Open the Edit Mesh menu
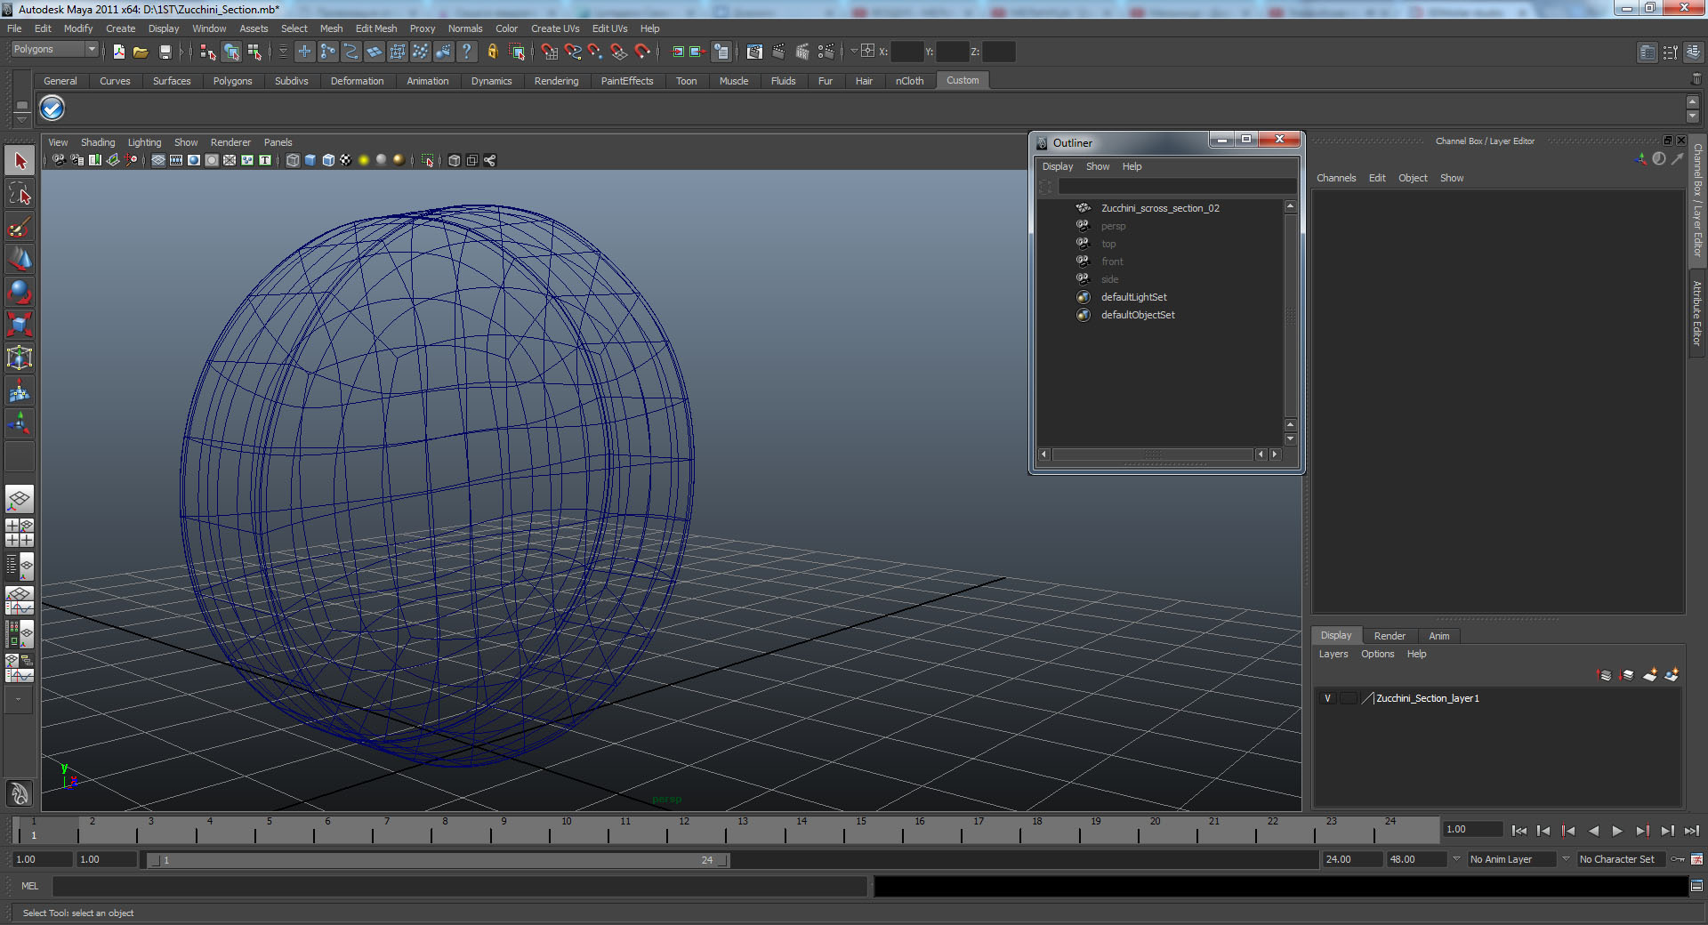 pos(376,28)
